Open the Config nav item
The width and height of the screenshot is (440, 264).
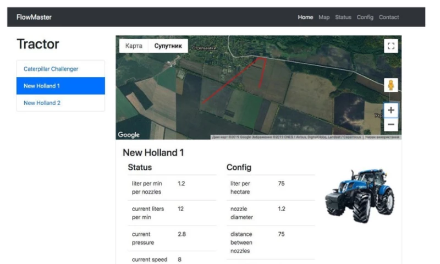365,17
